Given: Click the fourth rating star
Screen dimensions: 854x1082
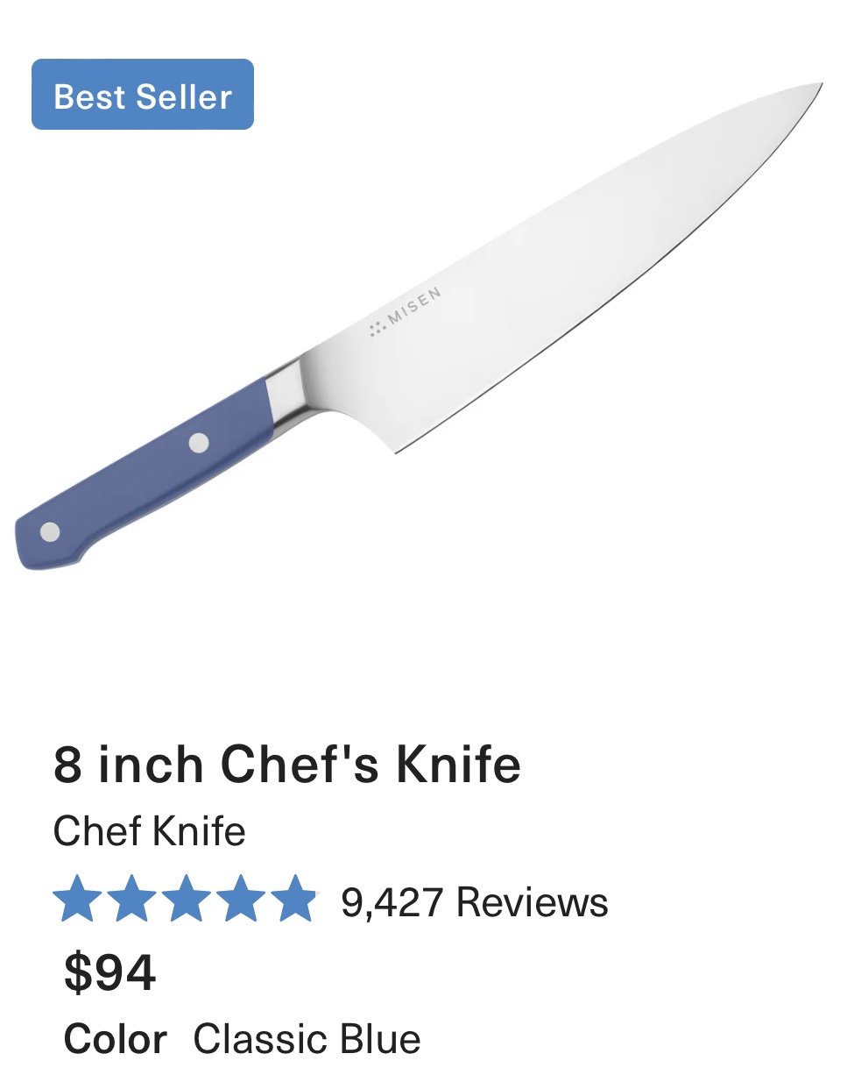Looking at the screenshot, I should click(x=239, y=899).
